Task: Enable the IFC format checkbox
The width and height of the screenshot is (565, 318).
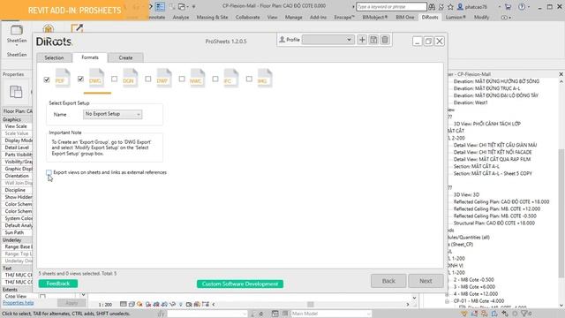Action: click(215, 79)
